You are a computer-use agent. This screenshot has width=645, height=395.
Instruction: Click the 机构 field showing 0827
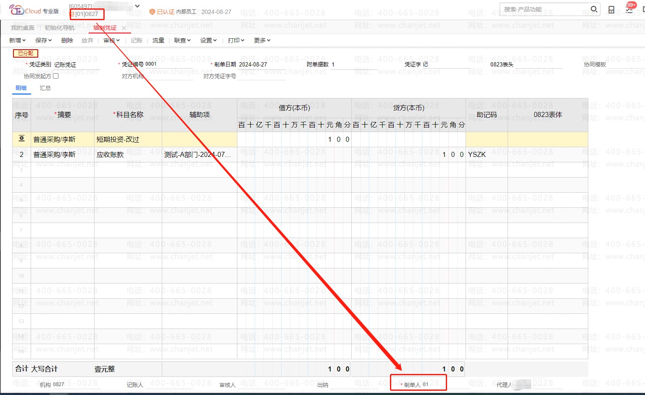click(76, 384)
